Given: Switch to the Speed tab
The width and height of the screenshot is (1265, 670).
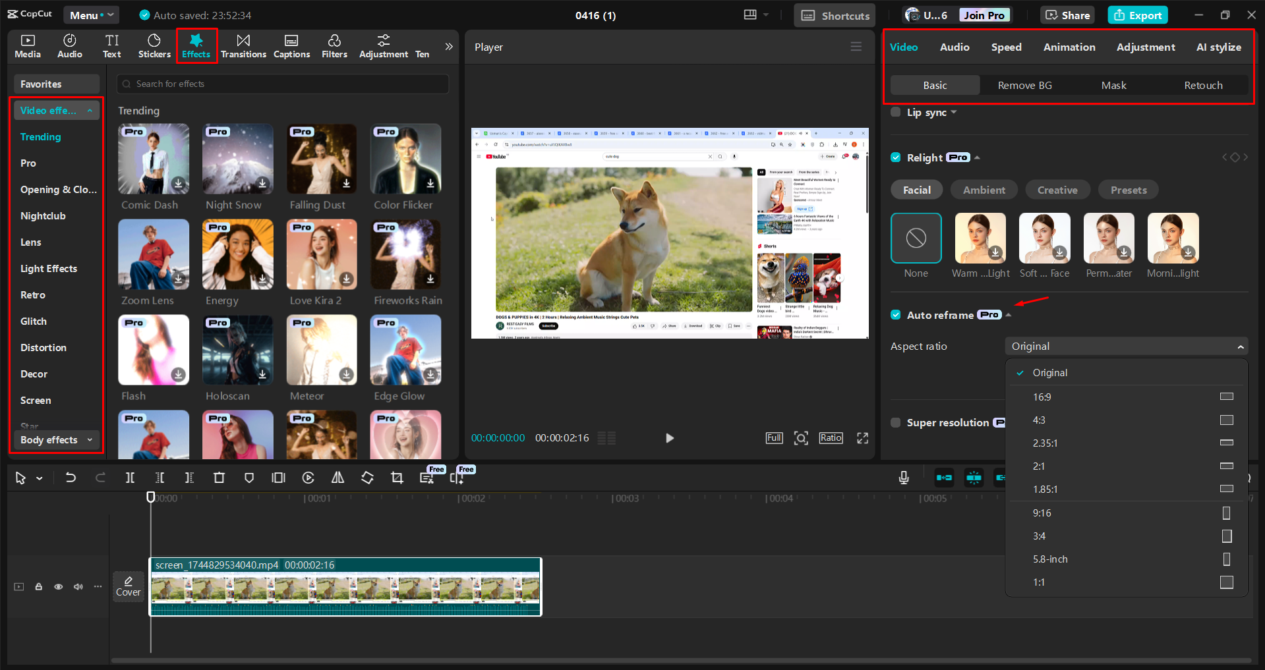Looking at the screenshot, I should 1006,47.
